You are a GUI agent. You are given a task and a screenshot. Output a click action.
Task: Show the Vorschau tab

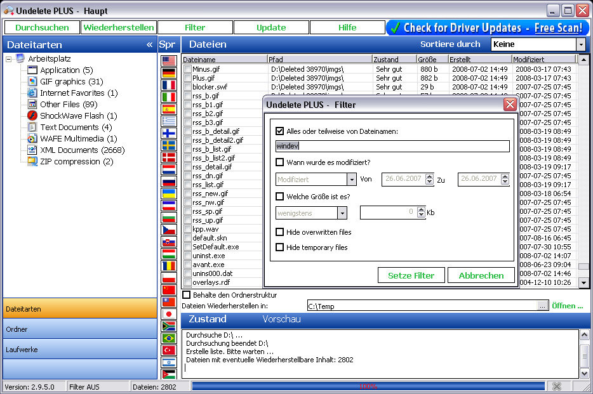coord(282,319)
